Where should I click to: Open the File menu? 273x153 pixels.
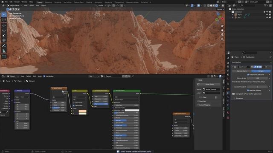point(6,2)
